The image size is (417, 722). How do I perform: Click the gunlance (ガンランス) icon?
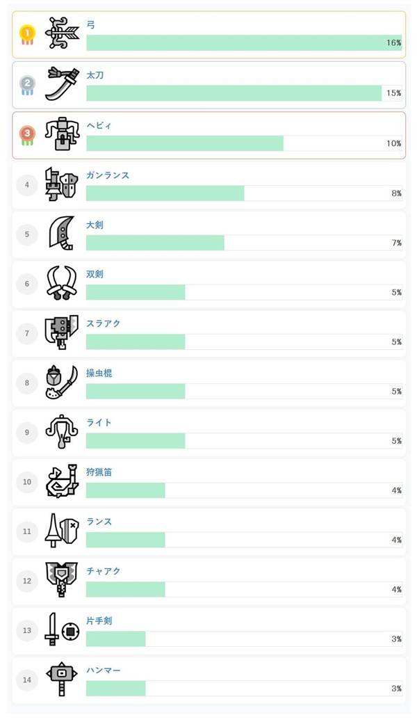(x=63, y=184)
